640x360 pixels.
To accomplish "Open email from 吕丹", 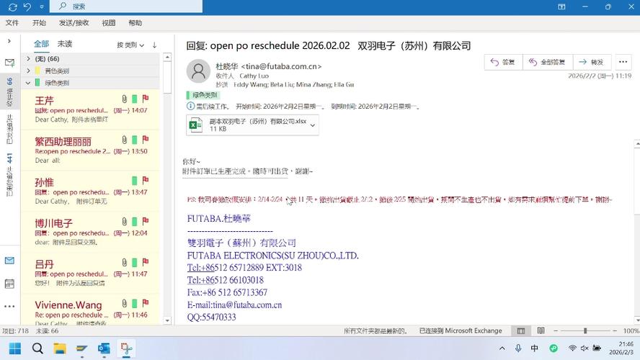I will [x=90, y=272].
